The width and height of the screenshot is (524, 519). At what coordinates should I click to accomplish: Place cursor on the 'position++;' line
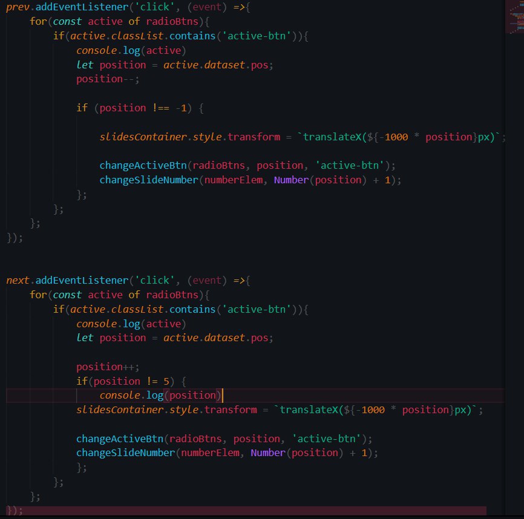(x=108, y=367)
